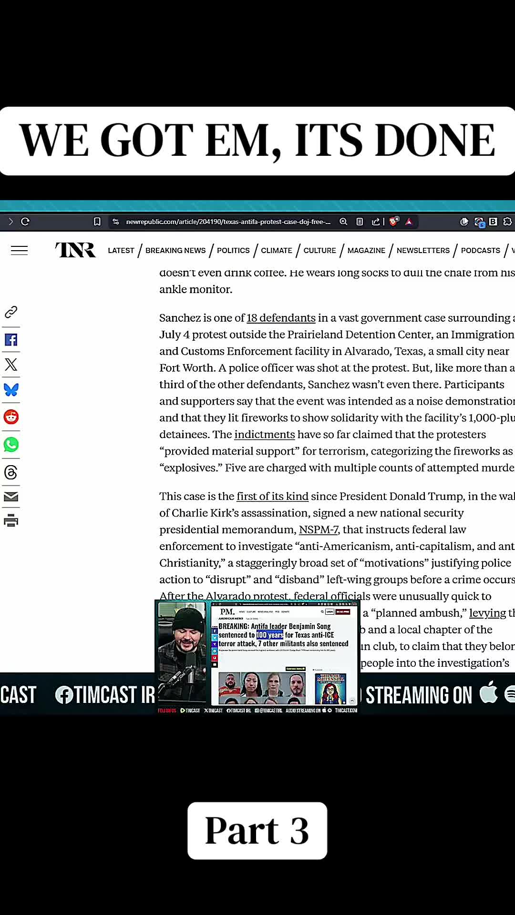Open the MAGAZINE nav section

366,251
